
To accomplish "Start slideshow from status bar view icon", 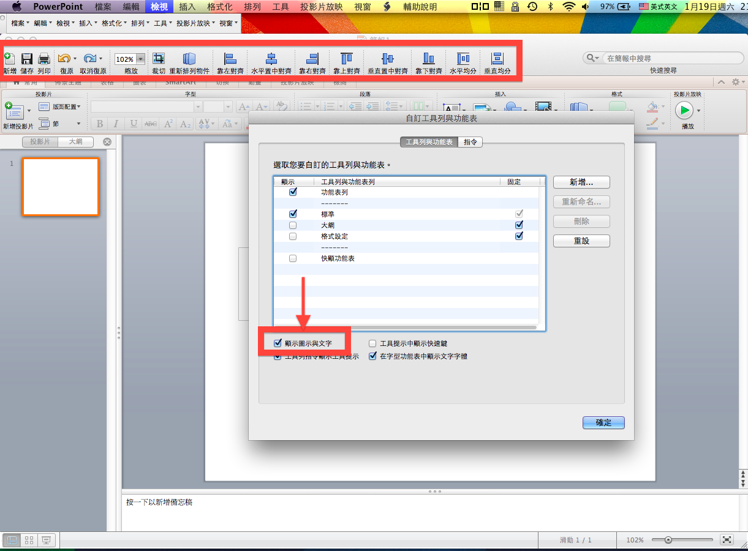I will point(46,540).
